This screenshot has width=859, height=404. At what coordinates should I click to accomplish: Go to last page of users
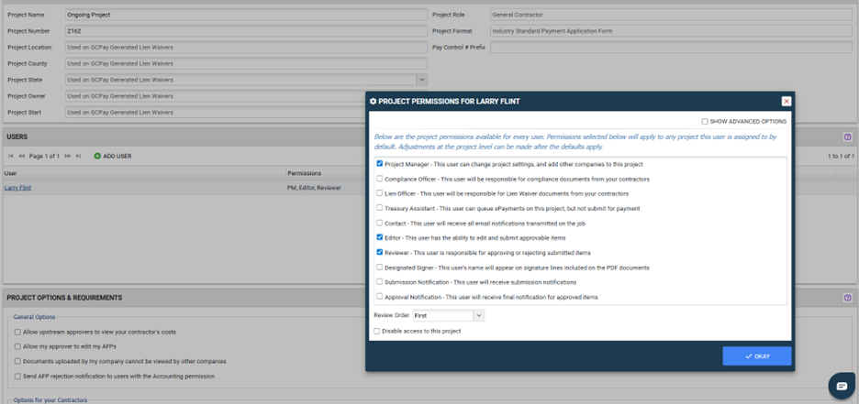(78, 156)
